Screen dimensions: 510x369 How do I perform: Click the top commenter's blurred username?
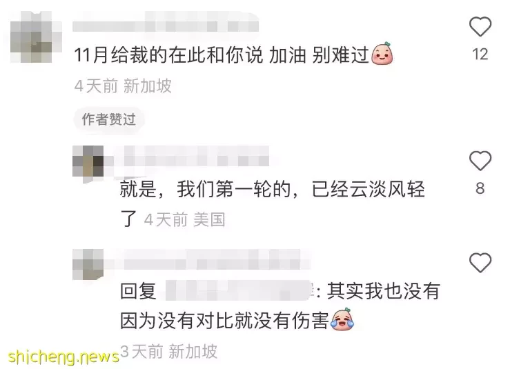(x=166, y=22)
